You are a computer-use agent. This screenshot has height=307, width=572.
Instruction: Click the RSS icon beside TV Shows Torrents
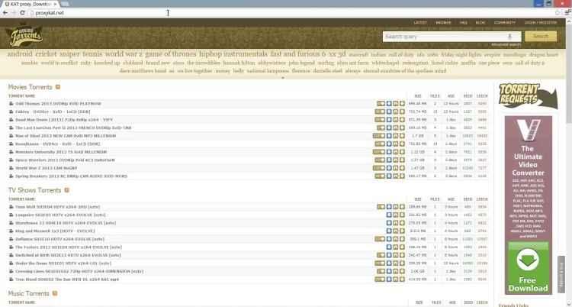pyautogui.click(x=67, y=190)
